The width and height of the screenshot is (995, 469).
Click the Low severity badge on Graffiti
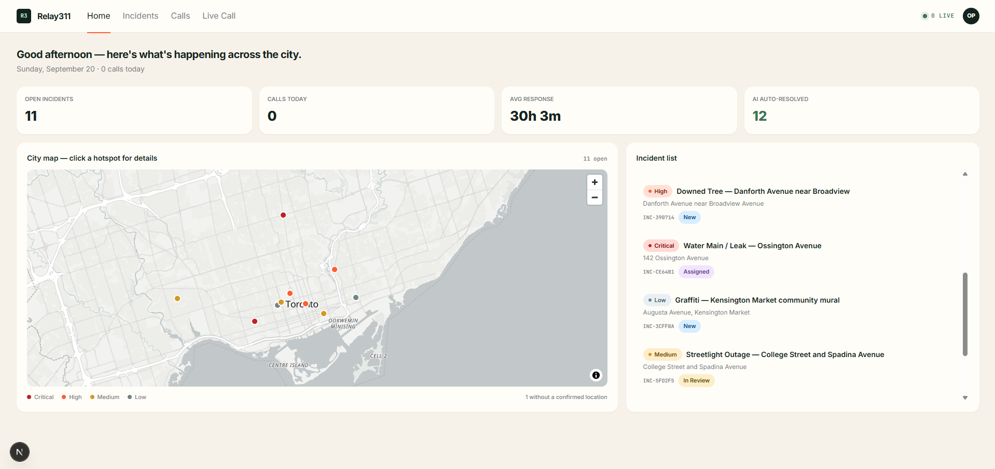click(657, 301)
